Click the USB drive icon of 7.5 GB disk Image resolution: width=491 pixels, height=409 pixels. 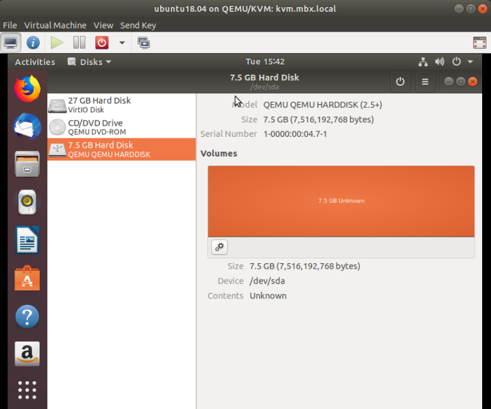click(57, 150)
